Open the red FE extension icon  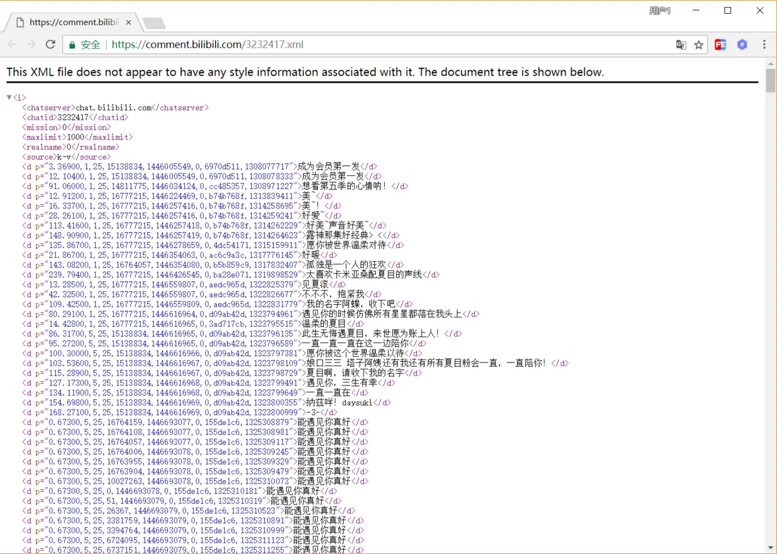pos(721,44)
